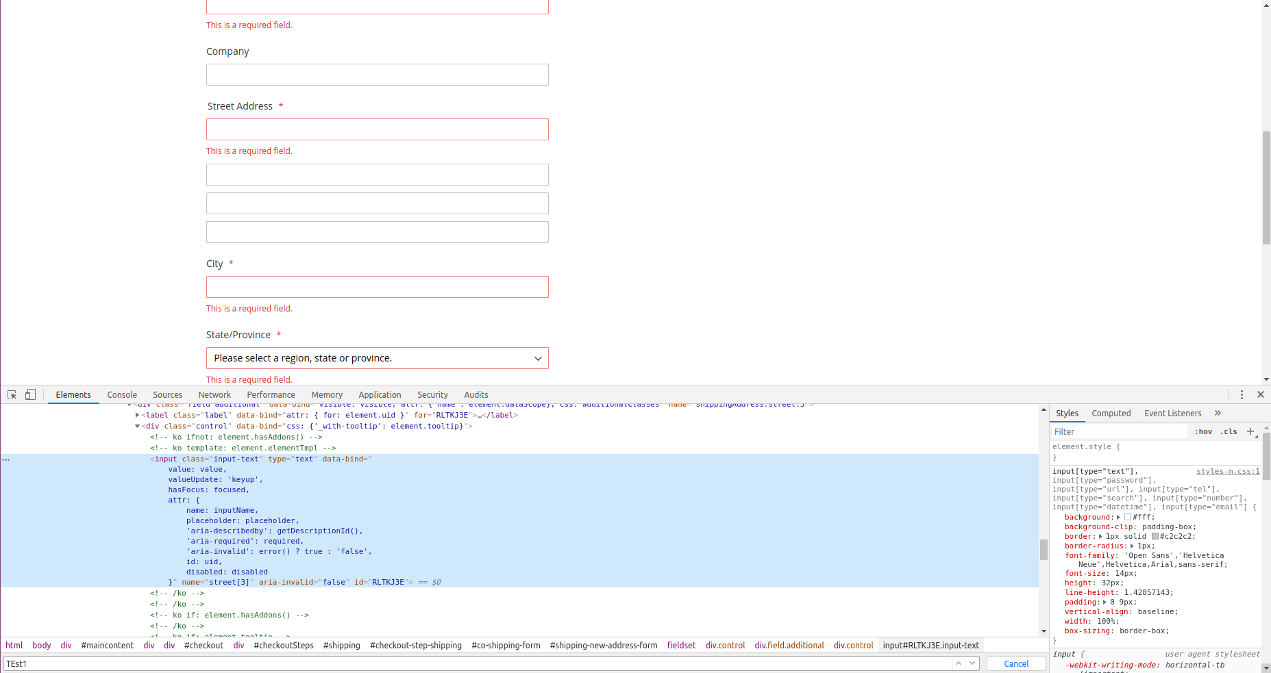
Task: Open the DevTools kebab menu
Action: (1242, 394)
